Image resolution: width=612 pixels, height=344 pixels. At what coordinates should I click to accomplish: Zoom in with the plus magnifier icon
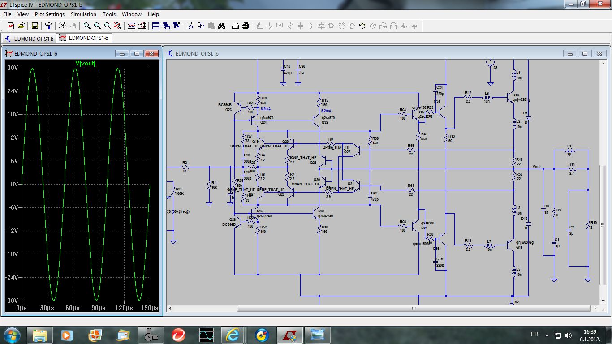pos(87,26)
